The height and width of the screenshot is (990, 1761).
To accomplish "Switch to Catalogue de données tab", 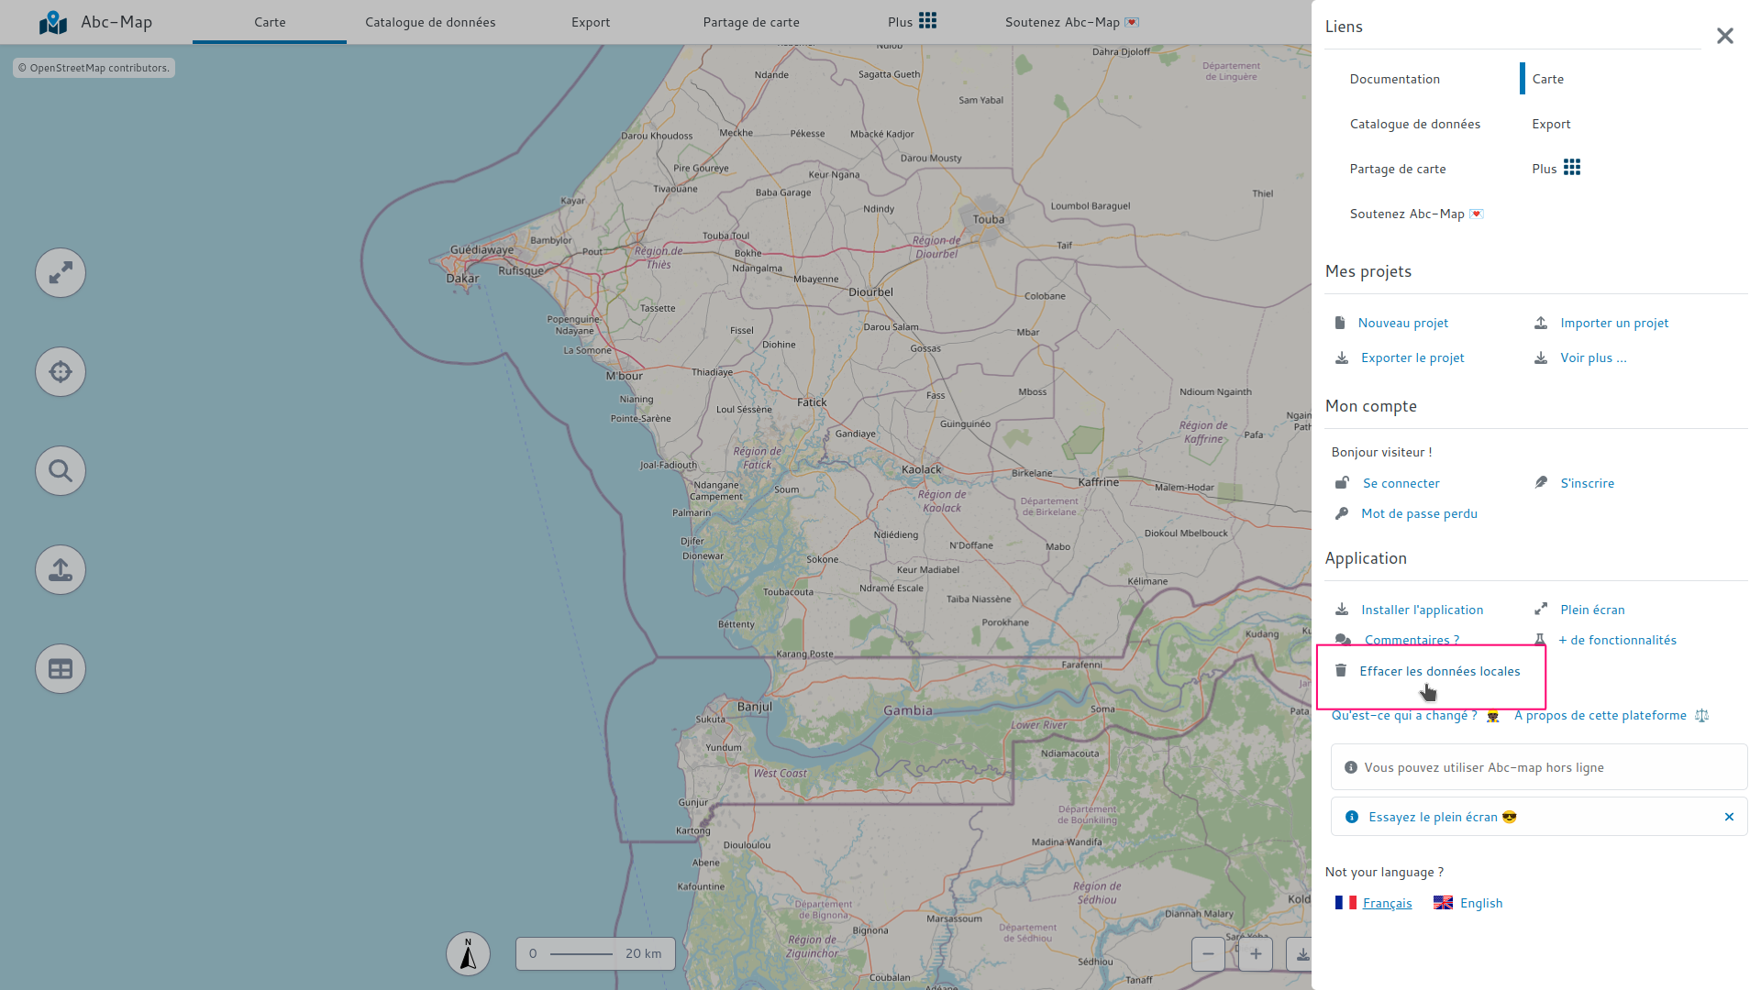I will tap(430, 22).
